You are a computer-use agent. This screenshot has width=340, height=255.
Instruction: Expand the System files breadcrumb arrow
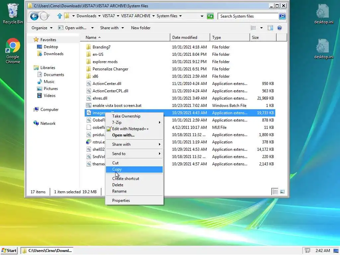180,16
